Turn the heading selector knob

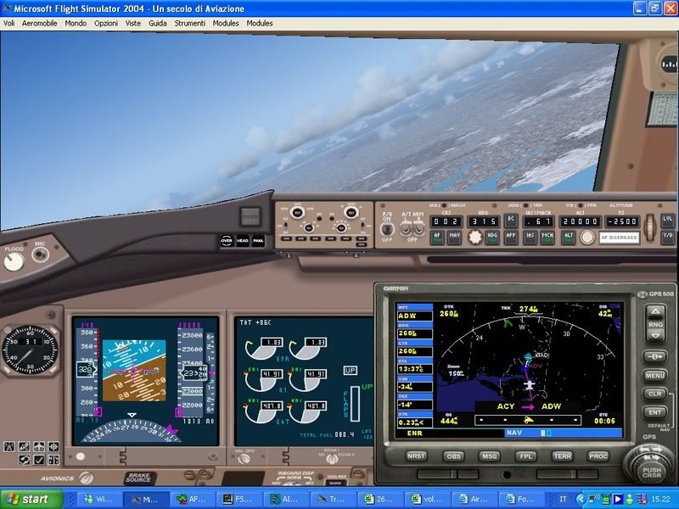pyautogui.click(x=475, y=238)
